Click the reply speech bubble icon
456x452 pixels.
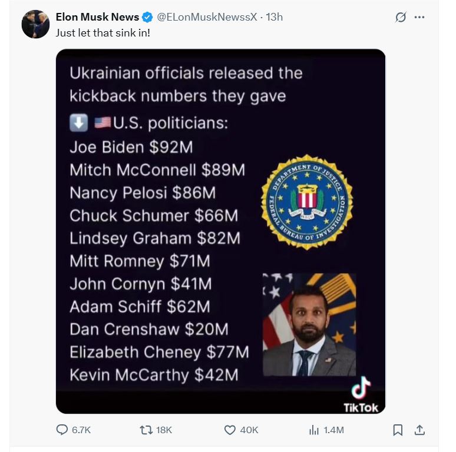62,430
